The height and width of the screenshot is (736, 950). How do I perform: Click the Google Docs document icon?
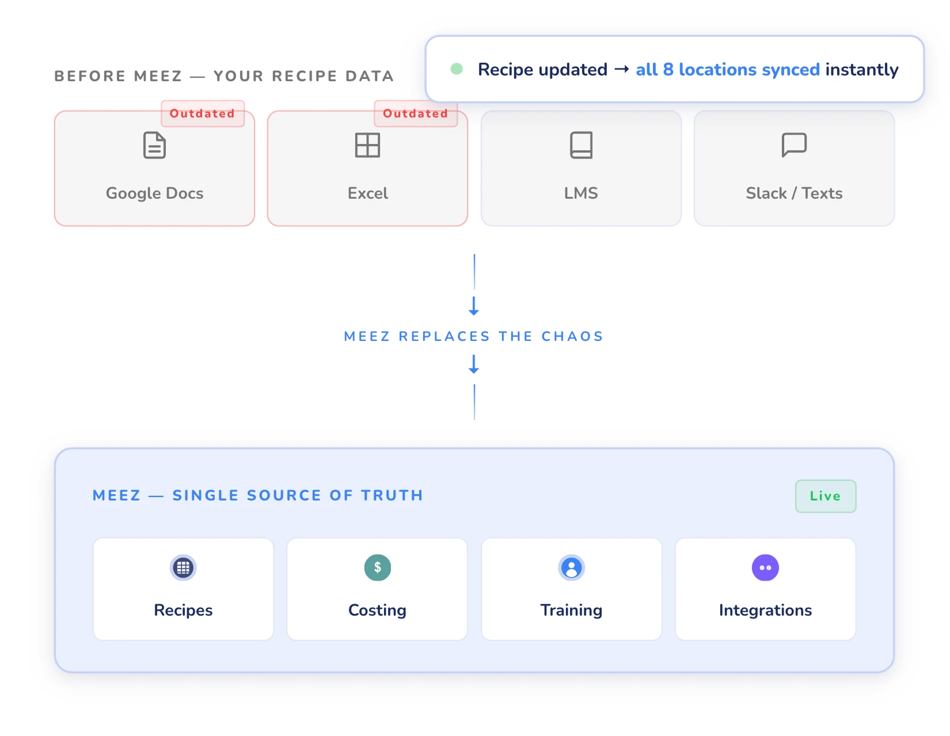(x=154, y=145)
